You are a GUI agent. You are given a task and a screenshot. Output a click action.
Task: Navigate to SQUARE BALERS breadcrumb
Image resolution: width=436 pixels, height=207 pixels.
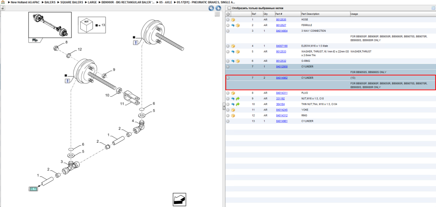tap(72, 2)
